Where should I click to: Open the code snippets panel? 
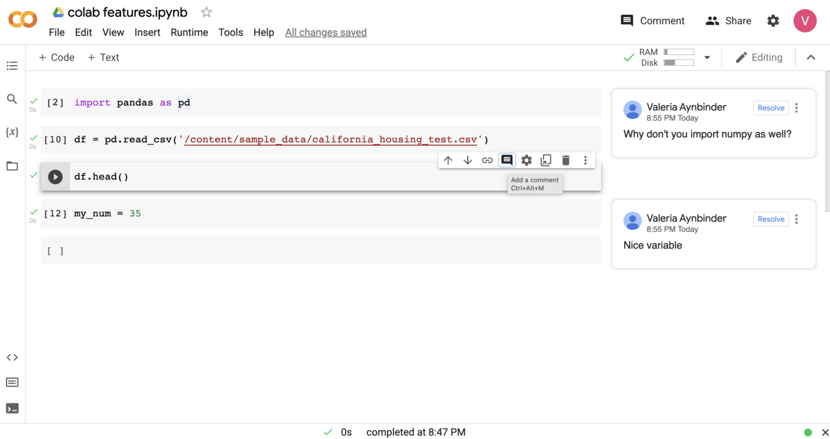point(12,357)
